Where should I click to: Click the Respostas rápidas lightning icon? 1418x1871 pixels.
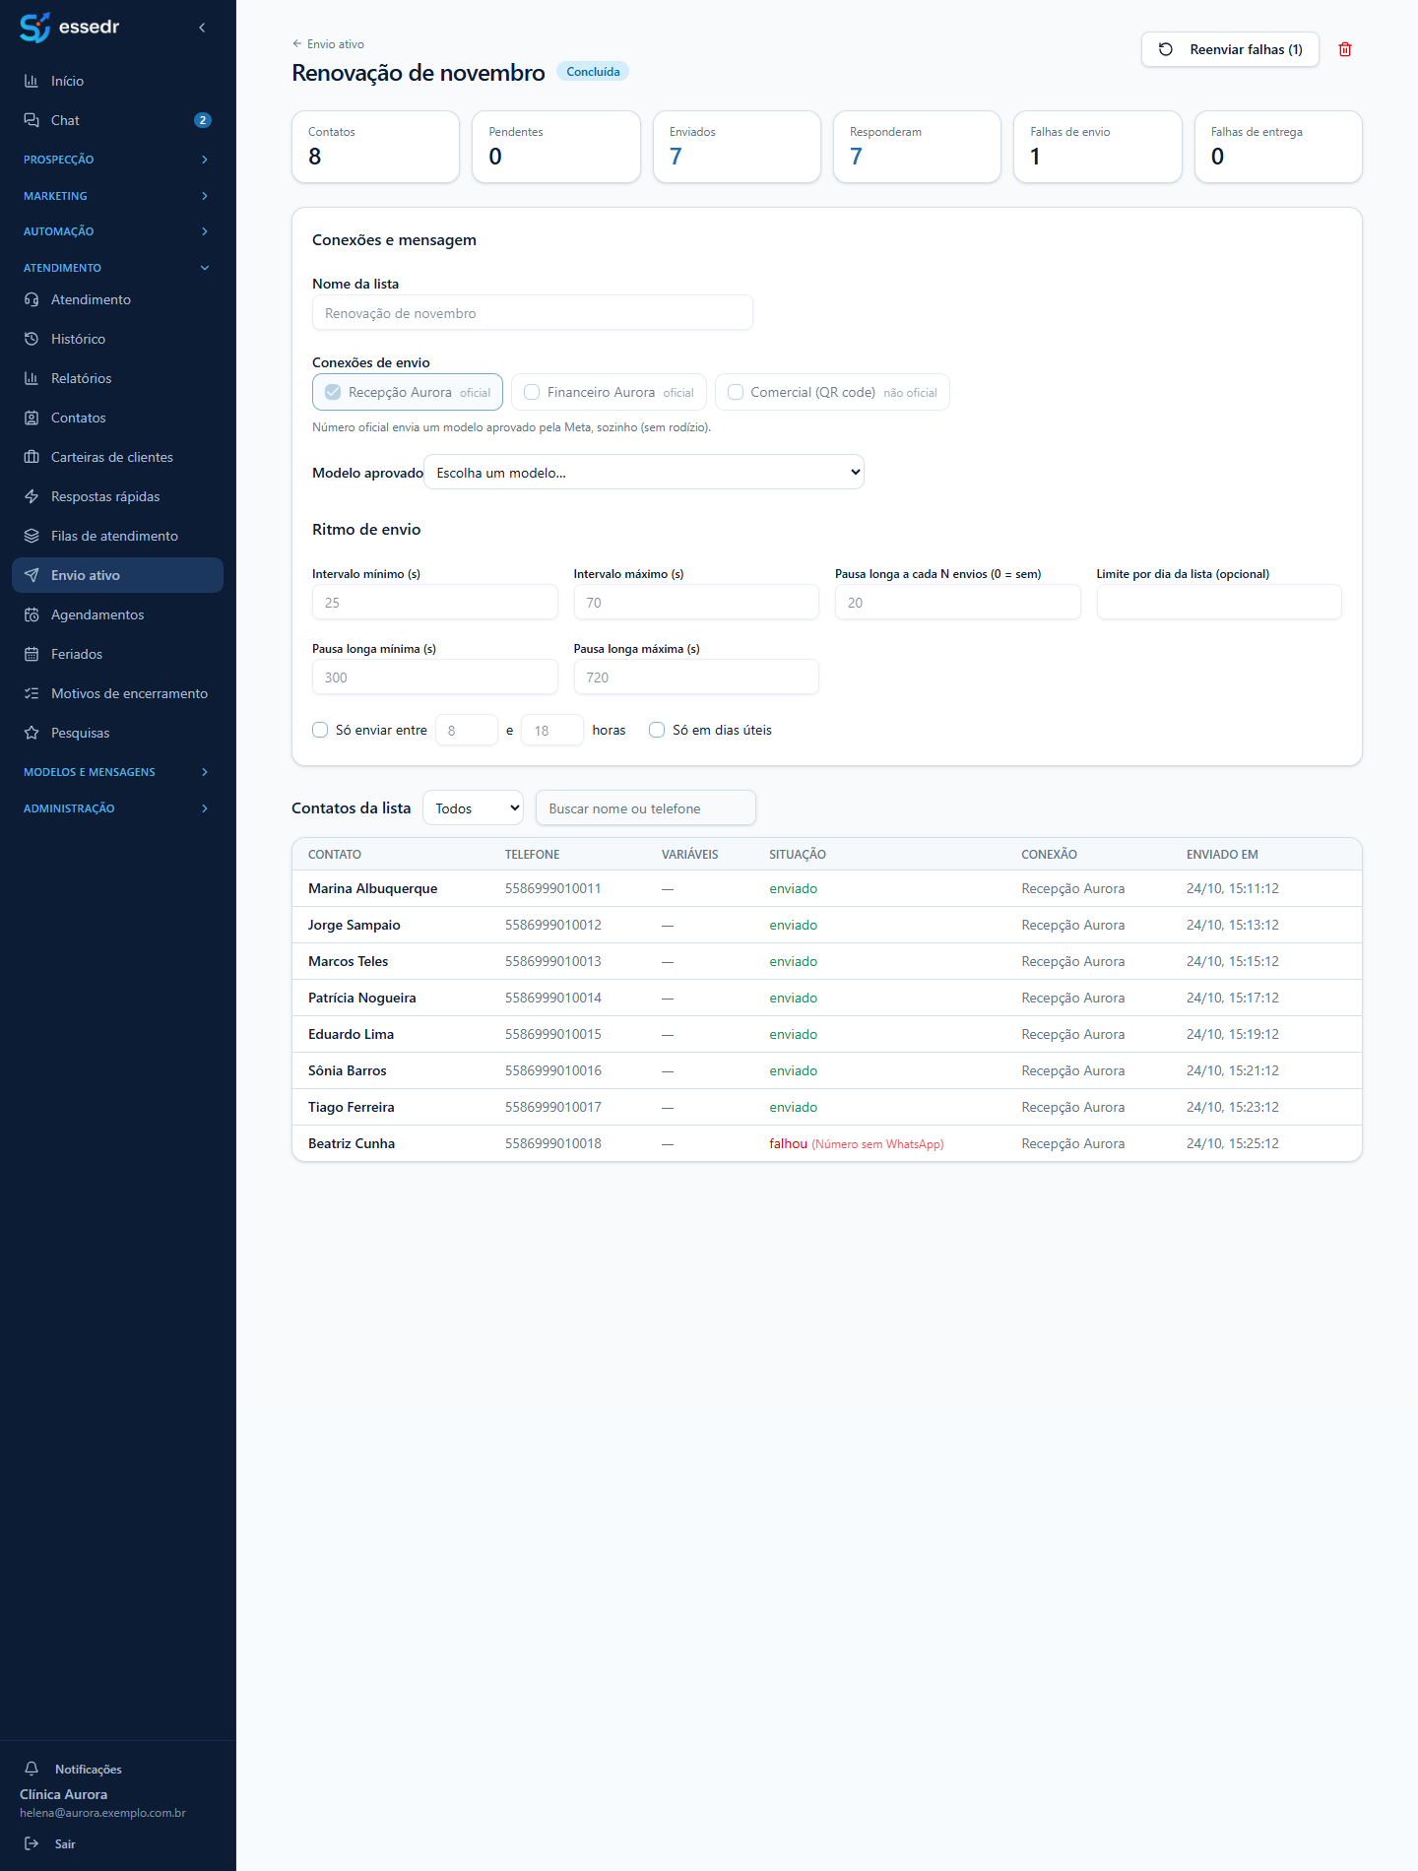point(32,496)
